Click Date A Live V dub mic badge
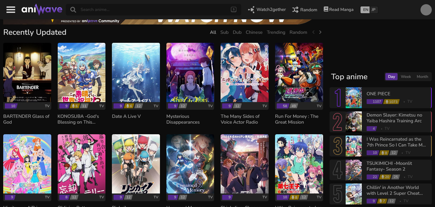Viewport: 435px width, 207px height. [129, 106]
